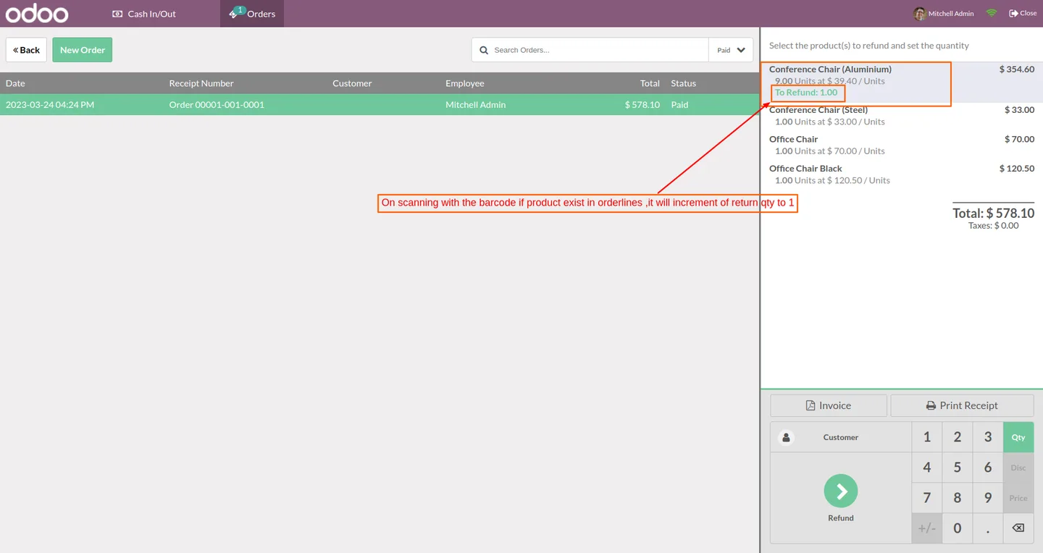Click the green wifi connection icon
The height and width of the screenshot is (553, 1043).
(992, 13)
